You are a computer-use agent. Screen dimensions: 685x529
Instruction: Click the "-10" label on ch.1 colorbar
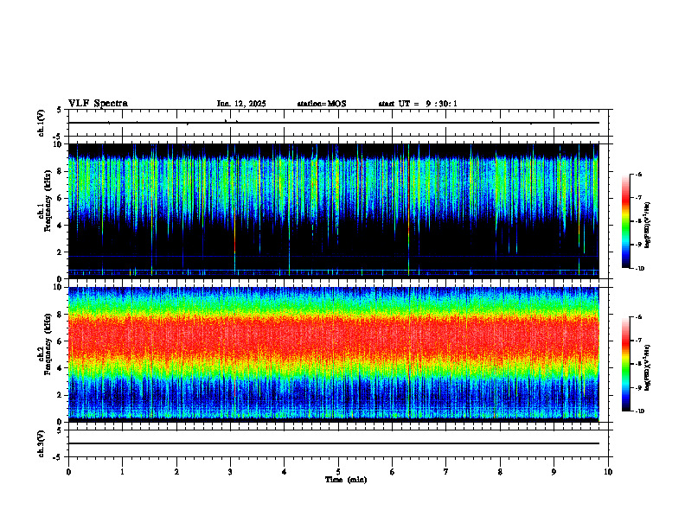tap(639, 269)
